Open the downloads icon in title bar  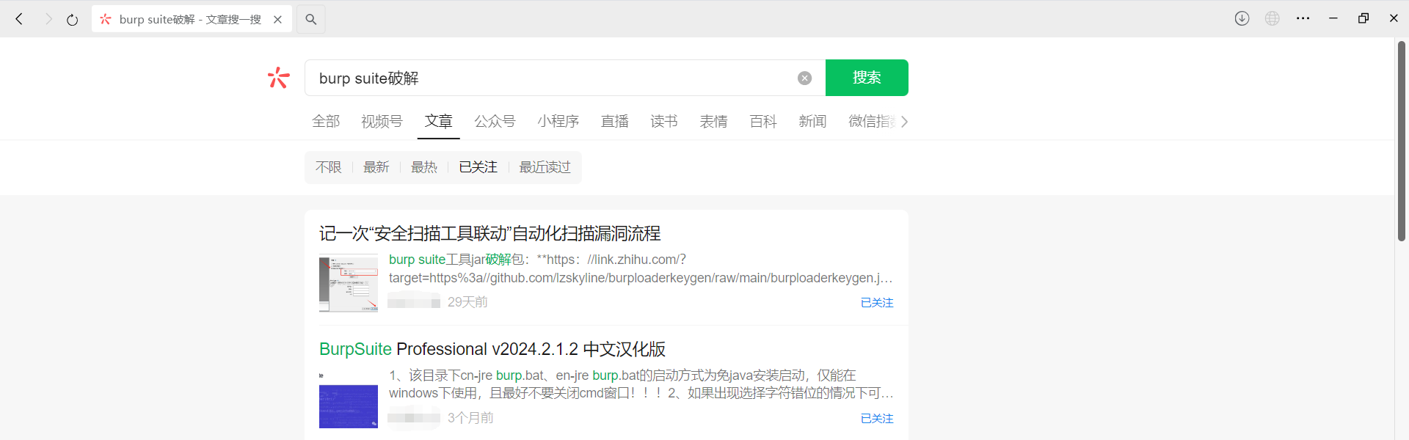(1242, 19)
